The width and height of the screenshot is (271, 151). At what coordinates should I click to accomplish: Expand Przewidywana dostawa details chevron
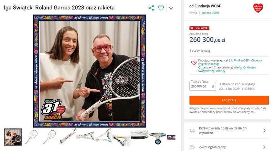(264, 130)
